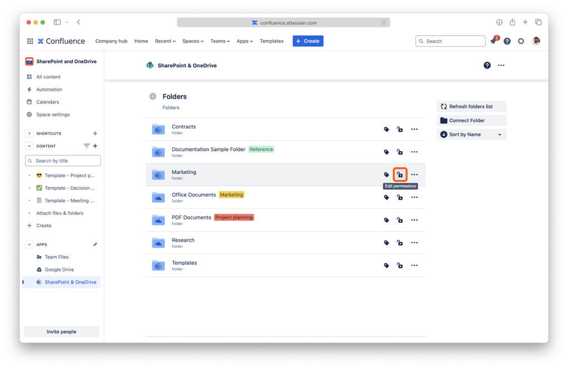This screenshot has width=568, height=369.
Task: Open Confluence settings gear icon
Action: click(521, 42)
